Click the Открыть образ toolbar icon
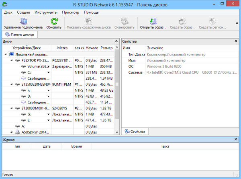241x179 pixels. (153, 21)
